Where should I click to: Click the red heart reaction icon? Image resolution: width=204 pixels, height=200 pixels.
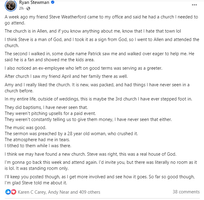pyautogui.click(x=14, y=192)
